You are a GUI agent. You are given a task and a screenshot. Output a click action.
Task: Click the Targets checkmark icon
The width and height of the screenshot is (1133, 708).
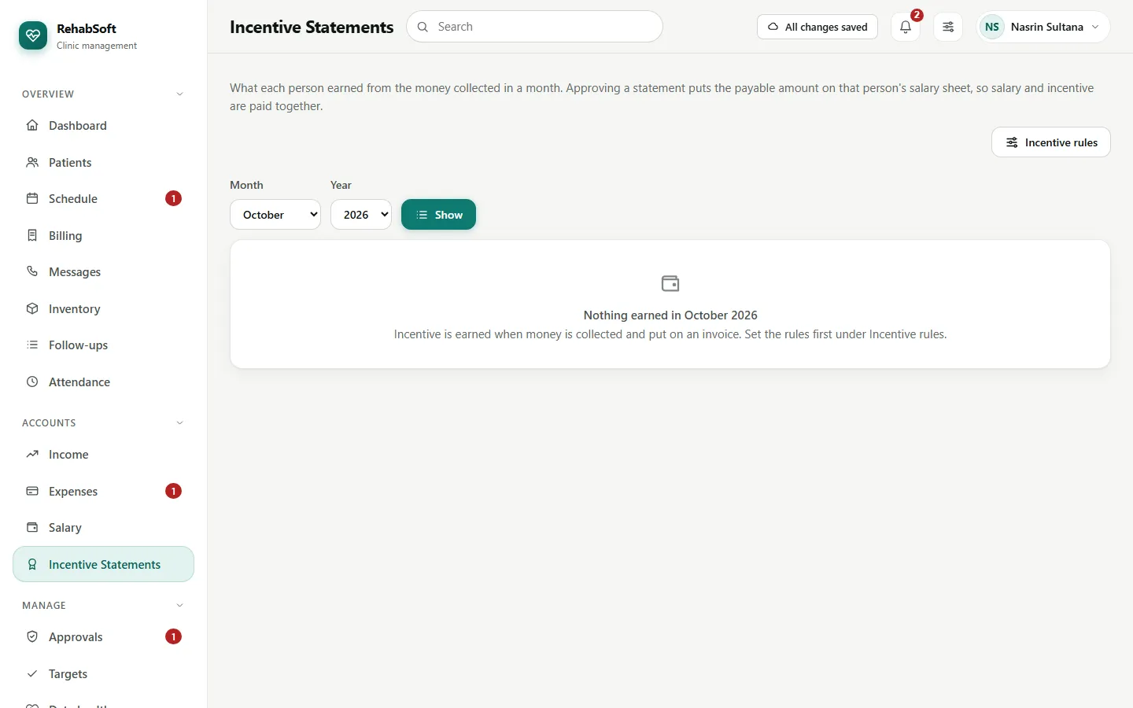point(32,673)
